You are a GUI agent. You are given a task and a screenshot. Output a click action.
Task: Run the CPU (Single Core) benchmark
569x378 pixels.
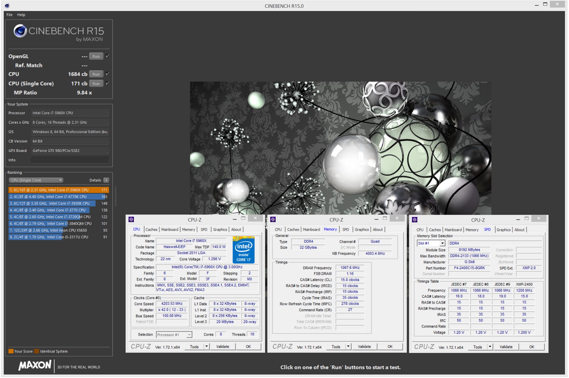click(96, 83)
